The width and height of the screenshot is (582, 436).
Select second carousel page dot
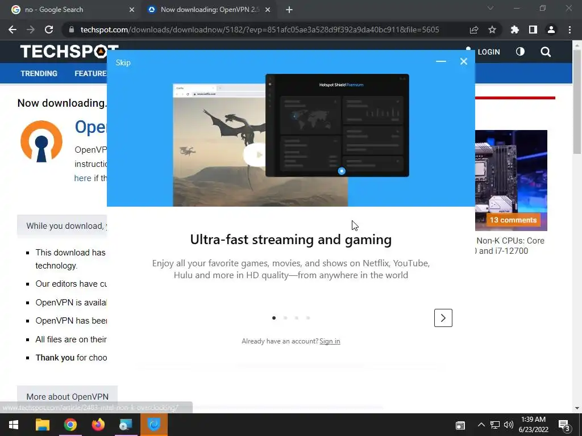click(x=285, y=318)
